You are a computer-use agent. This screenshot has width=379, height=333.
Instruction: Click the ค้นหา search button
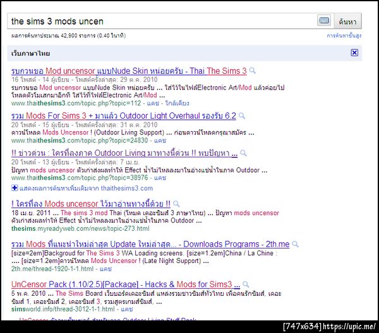click(x=347, y=21)
